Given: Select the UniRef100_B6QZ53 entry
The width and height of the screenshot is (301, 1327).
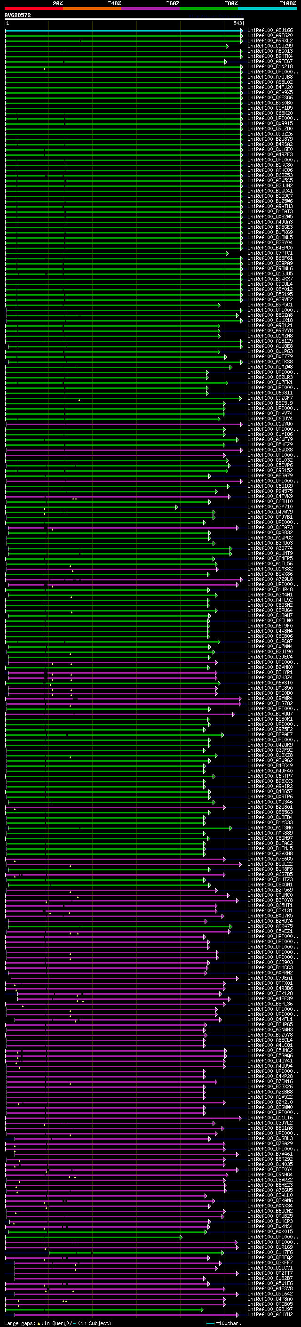Looking at the screenshot, I should point(269,175).
